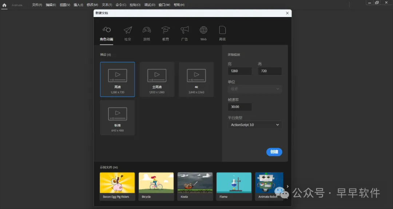
Task: Open the 高级 document category icon
Action: (222, 30)
